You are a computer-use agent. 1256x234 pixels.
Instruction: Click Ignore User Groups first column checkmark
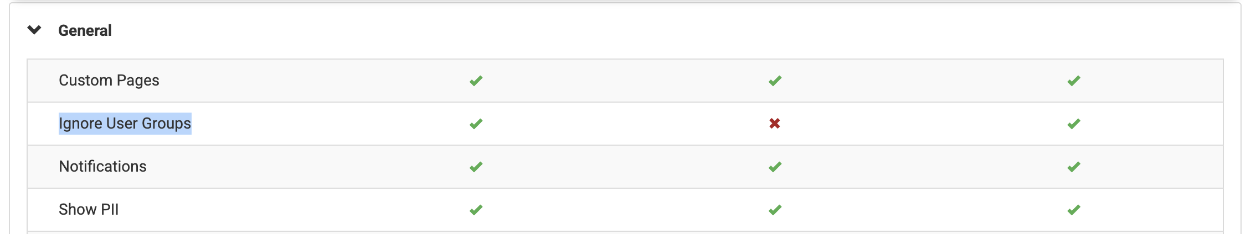click(476, 124)
